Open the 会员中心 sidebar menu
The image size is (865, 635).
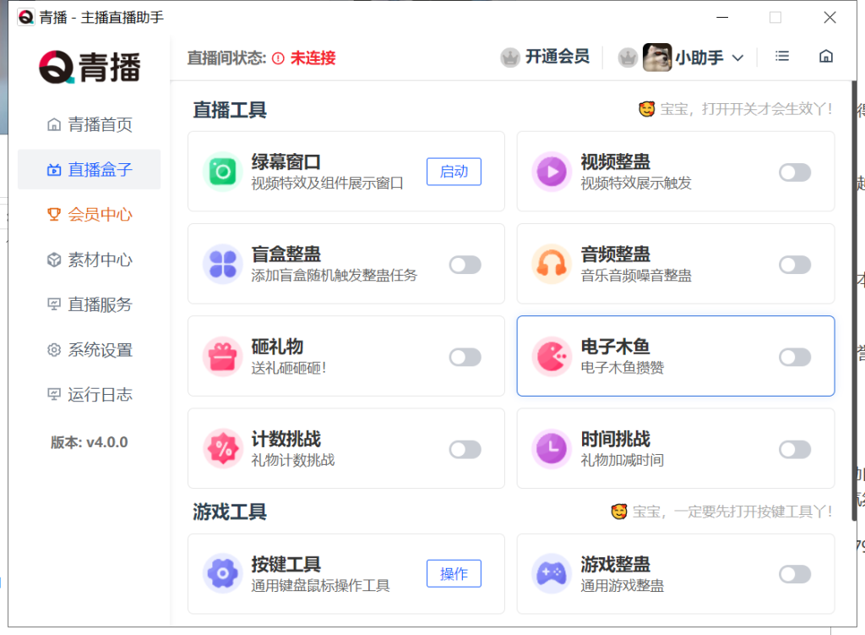click(x=90, y=215)
